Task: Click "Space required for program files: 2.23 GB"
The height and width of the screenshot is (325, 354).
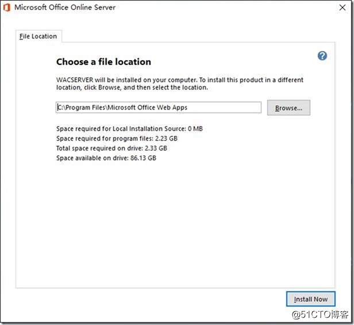Action: click(x=117, y=138)
